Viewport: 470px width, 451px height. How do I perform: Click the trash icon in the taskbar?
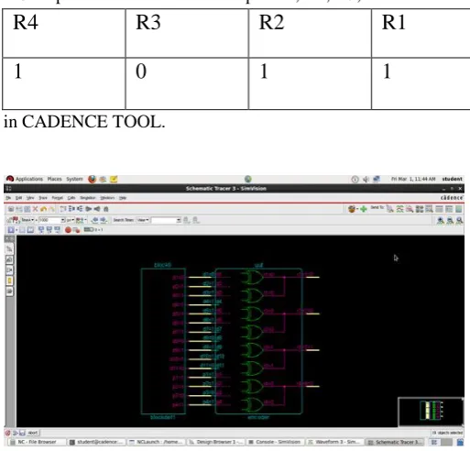click(x=460, y=442)
